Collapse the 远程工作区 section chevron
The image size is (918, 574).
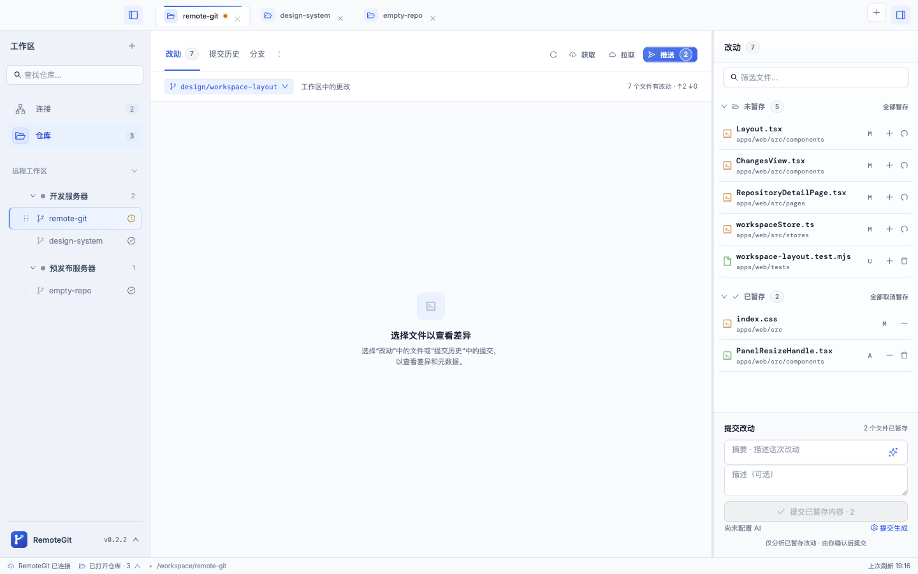[135, 171]
